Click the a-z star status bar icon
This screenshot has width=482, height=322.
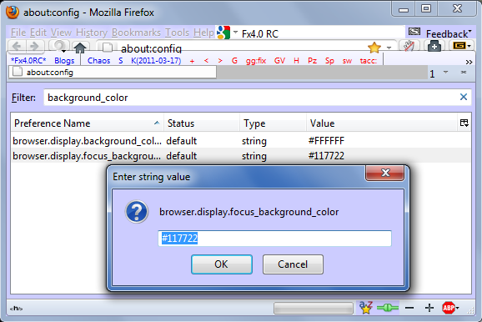click(x=366, y=307)
